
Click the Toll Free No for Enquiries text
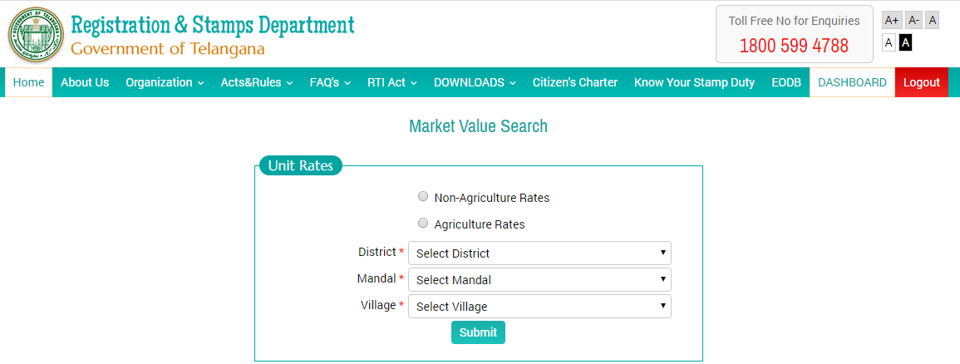click(794, 21)
